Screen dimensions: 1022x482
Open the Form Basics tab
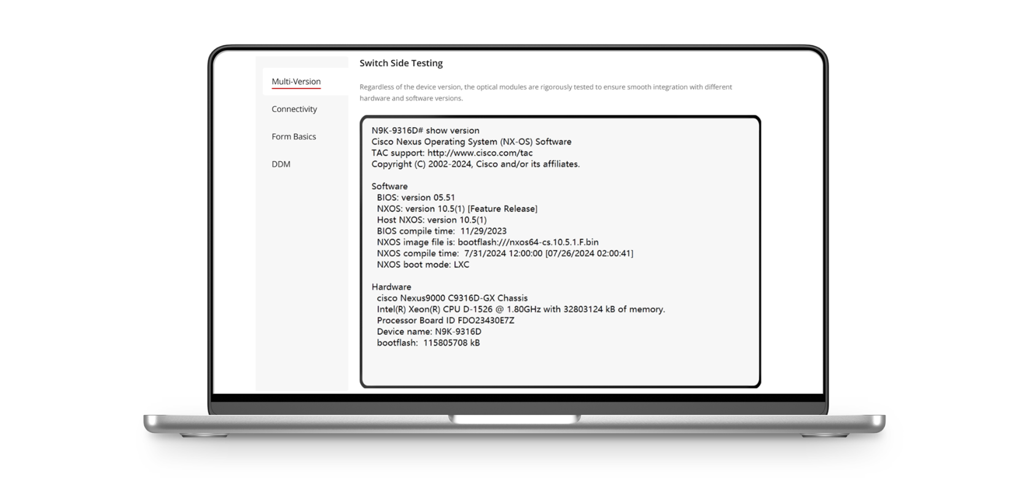[294, 137]
